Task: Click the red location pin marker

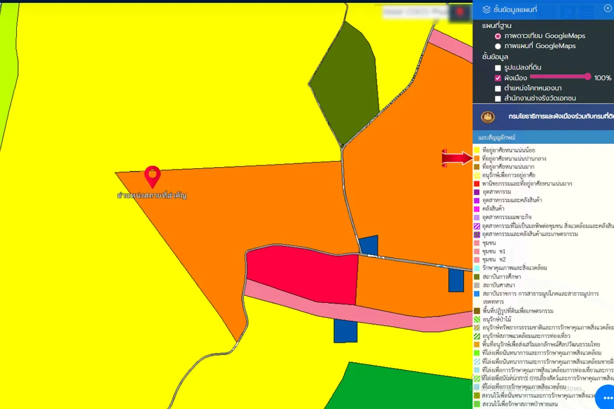Action: [152, 177]
